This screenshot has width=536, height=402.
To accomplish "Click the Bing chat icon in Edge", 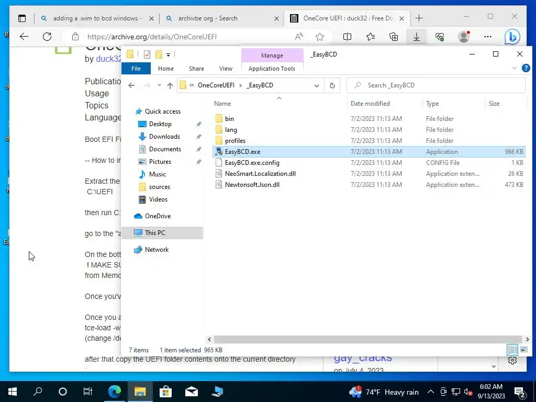I will click(512, 37).
